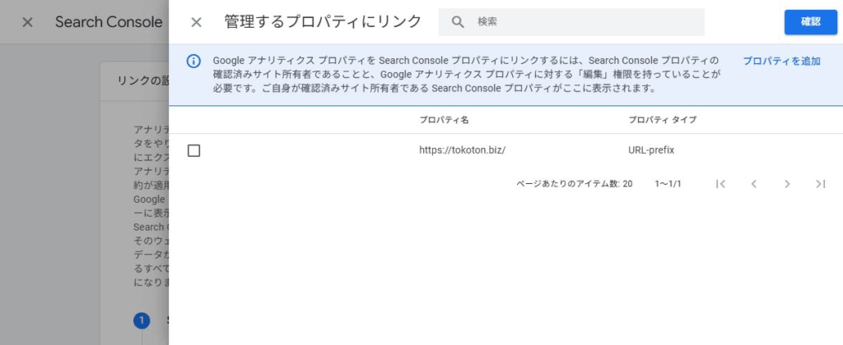Sort by プロパティ タイプ column header
The height and width of the screenshot is (345, 843).
[x=662, y=120]
